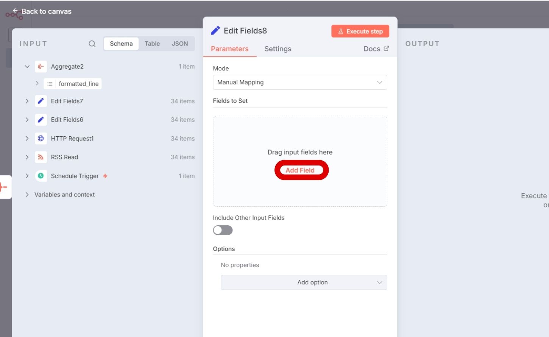The image size is (549, 337).
Task: Open the Mode dropdown showing Manual Mapping
Action: click(x=300, y=82)
